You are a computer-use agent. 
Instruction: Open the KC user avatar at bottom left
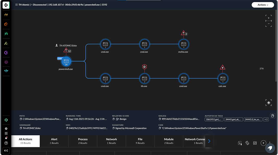pyautogui.click(x=6, y=150)
